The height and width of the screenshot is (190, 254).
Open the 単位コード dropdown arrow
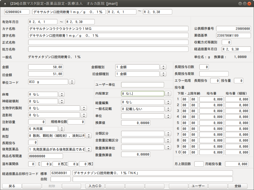[72, 82]
